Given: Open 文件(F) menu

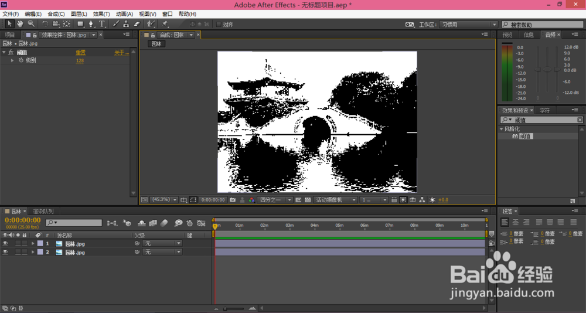Looking at the screenshot, I should pyautogui.click(x=11, y=14).
